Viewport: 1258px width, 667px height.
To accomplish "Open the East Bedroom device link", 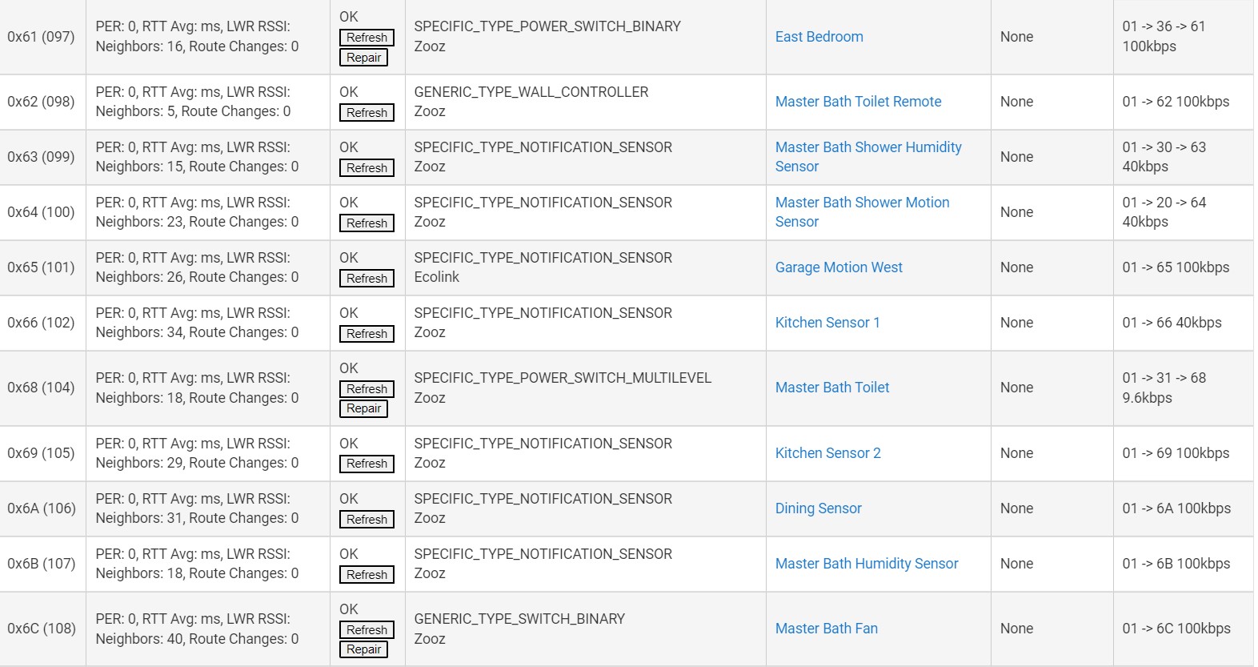I will pos(819,37).
